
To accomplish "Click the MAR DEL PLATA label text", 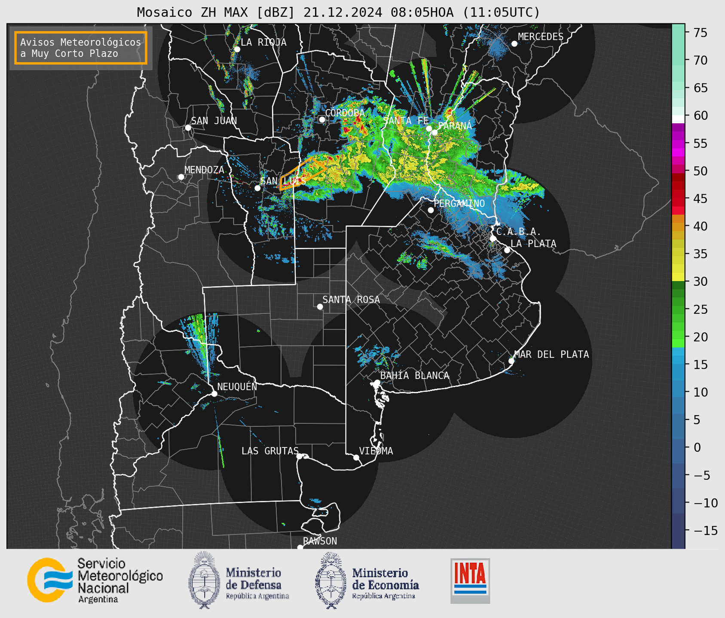I will click(552, 355).
